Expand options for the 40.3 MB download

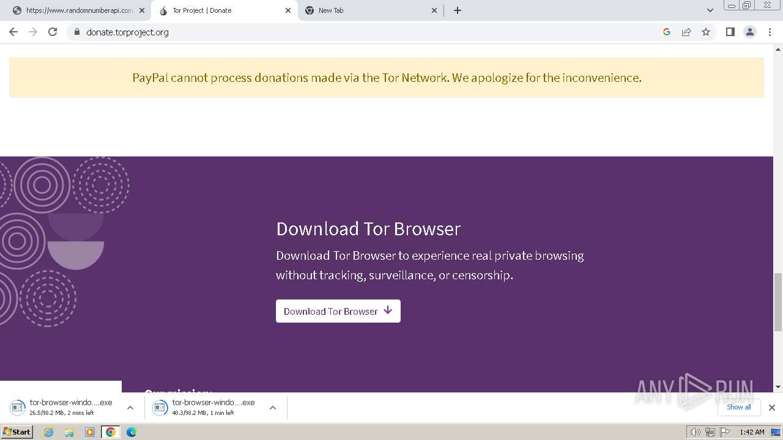[273, 408]
